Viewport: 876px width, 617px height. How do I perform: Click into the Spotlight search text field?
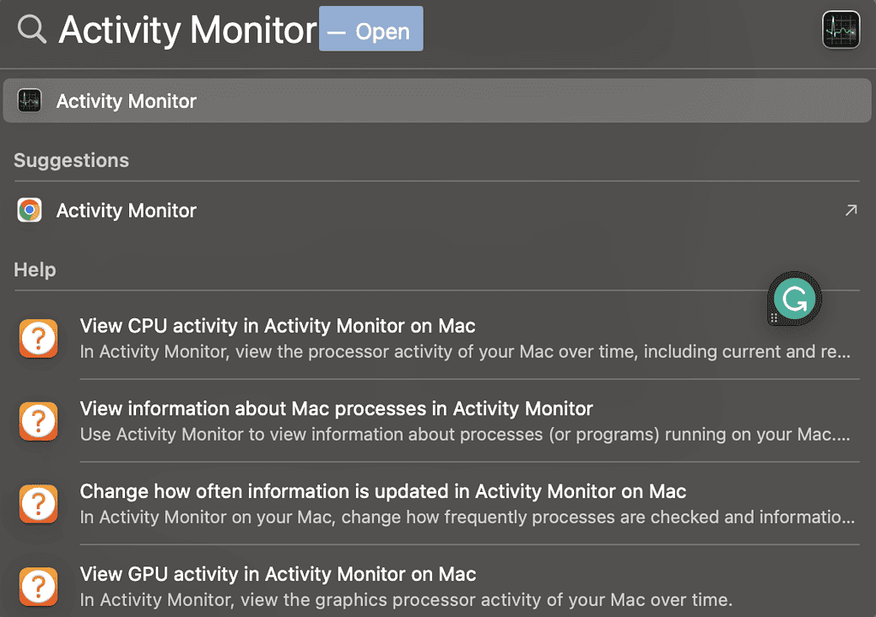[x=187, y=31]
